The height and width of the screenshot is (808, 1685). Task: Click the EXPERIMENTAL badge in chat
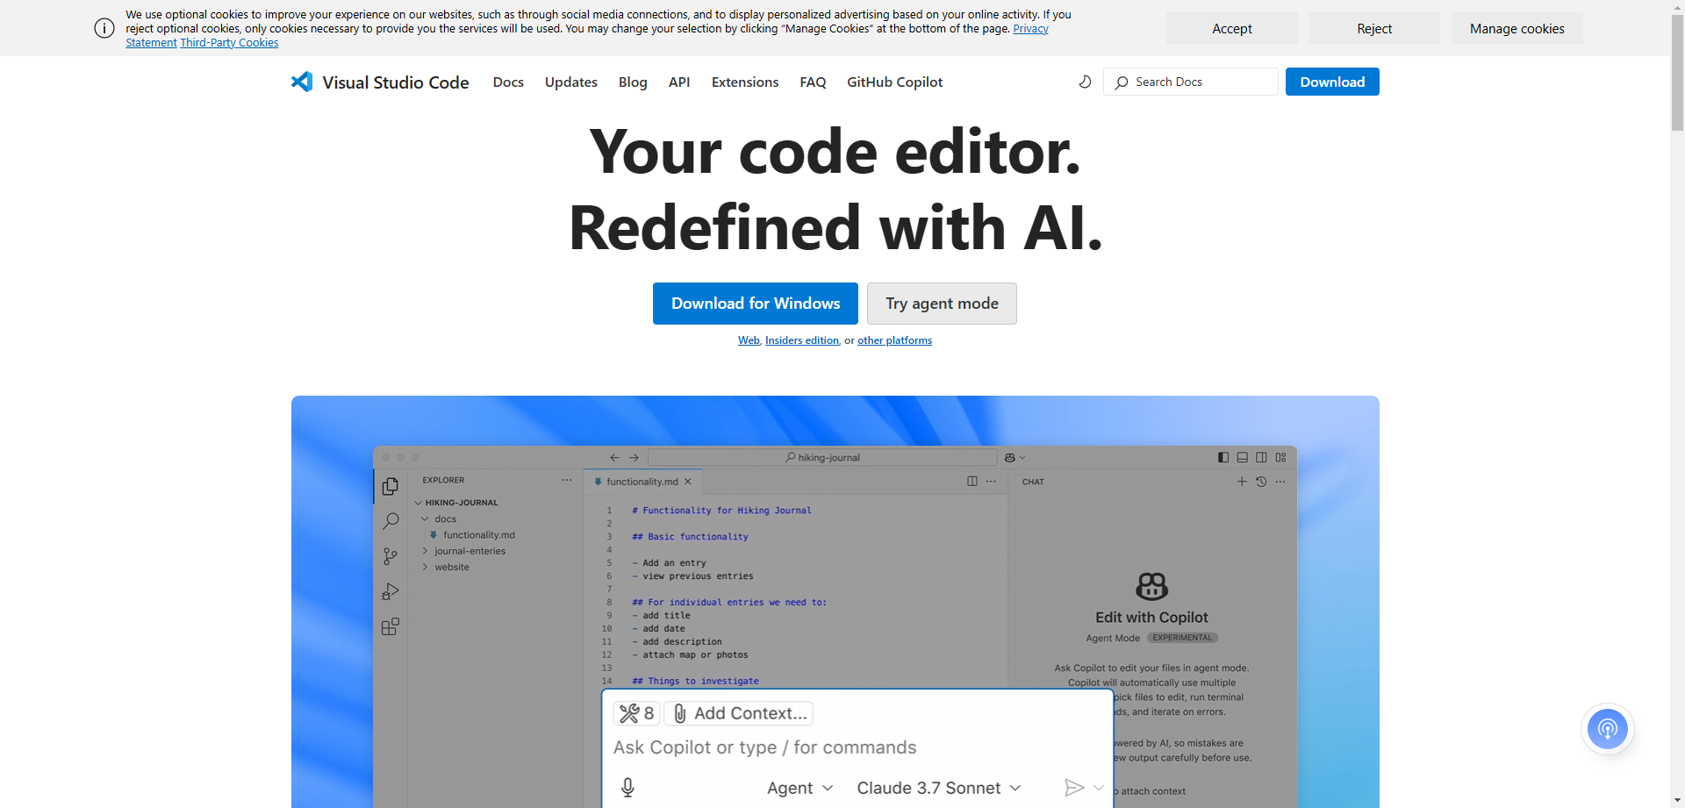1182,638
